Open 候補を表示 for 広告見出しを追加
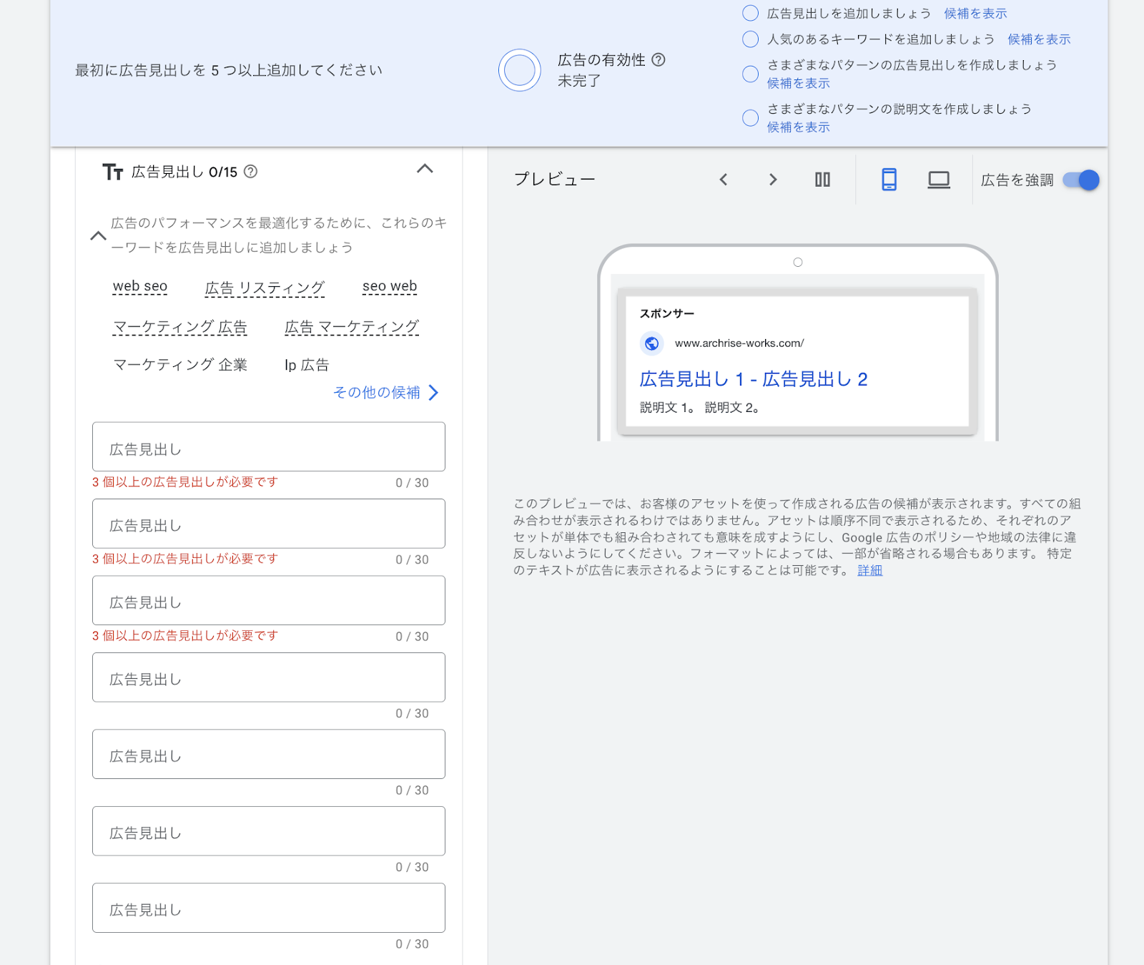The width and height of the screenshot is (1144, 965). 975,14
